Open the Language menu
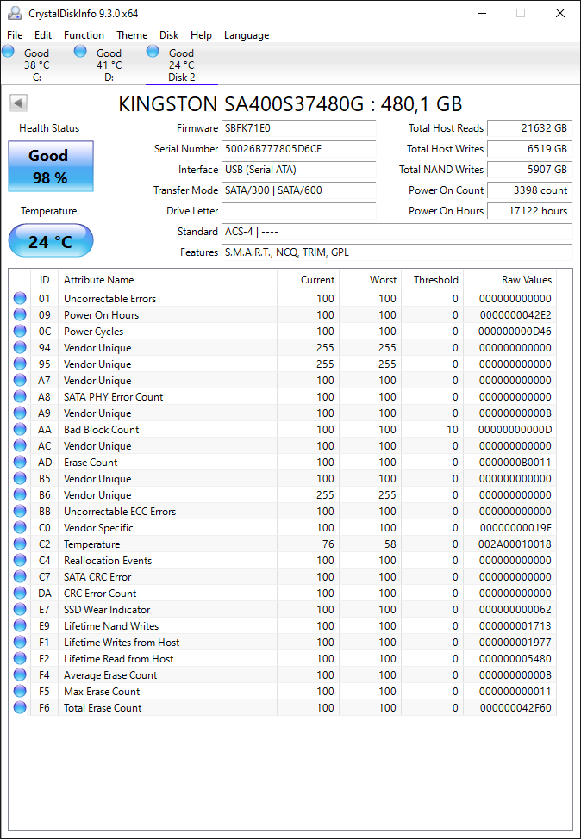The height and width of the screenshot is (839, 581). point(247,35)
